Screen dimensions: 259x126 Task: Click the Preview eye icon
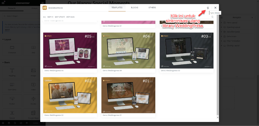27,123
